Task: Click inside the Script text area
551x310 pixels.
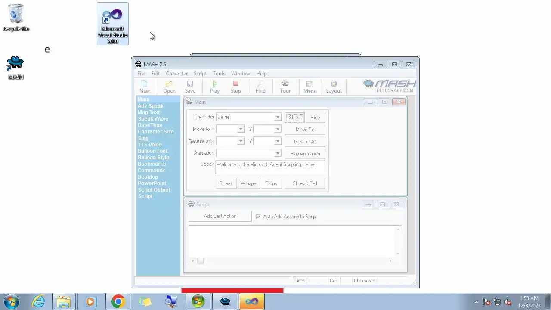Action: pos(292,241)
